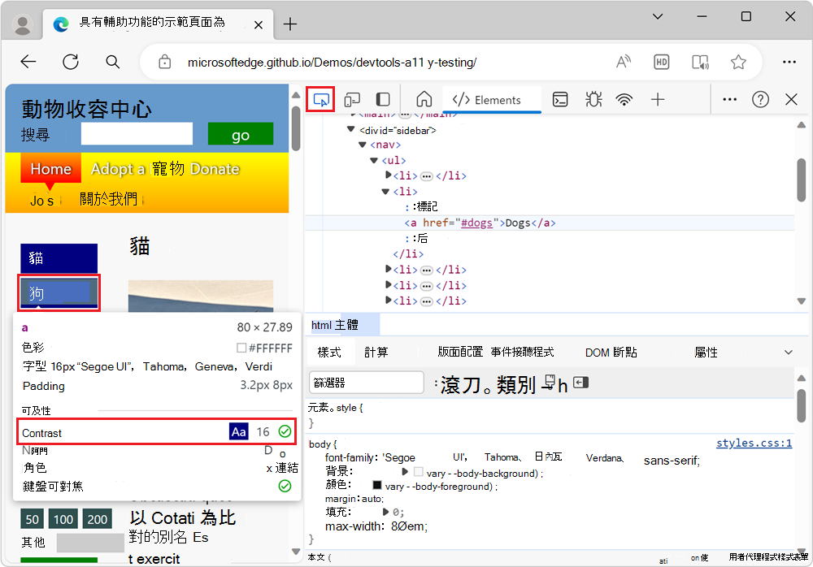813x567 pixels.
Task: Open the DOM 斷點 tab
Action: 611,353
